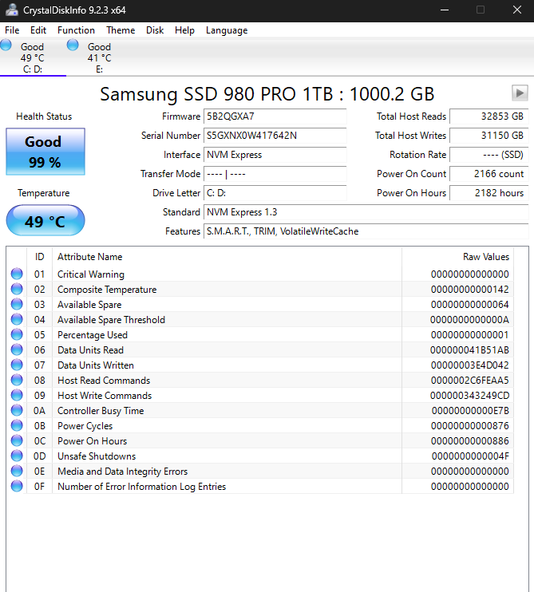The image size is (534, 592).
Task: Select the Composite Temperature attribute name
Action: tap(107, 290)
